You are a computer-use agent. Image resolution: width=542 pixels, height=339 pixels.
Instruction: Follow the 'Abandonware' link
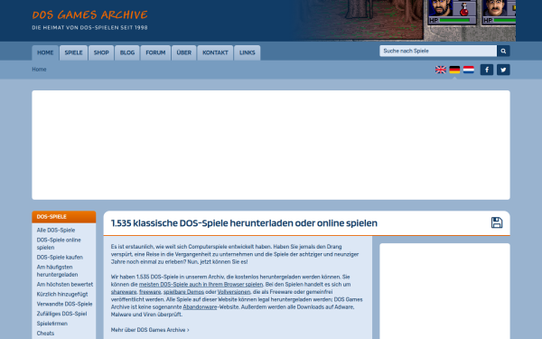200,307
